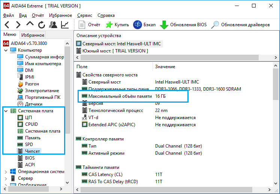The height and width of the screenshot is (194, 280).
Task: Select the AIDA64 v5.70.3800 root item
Action: point(25,43)
